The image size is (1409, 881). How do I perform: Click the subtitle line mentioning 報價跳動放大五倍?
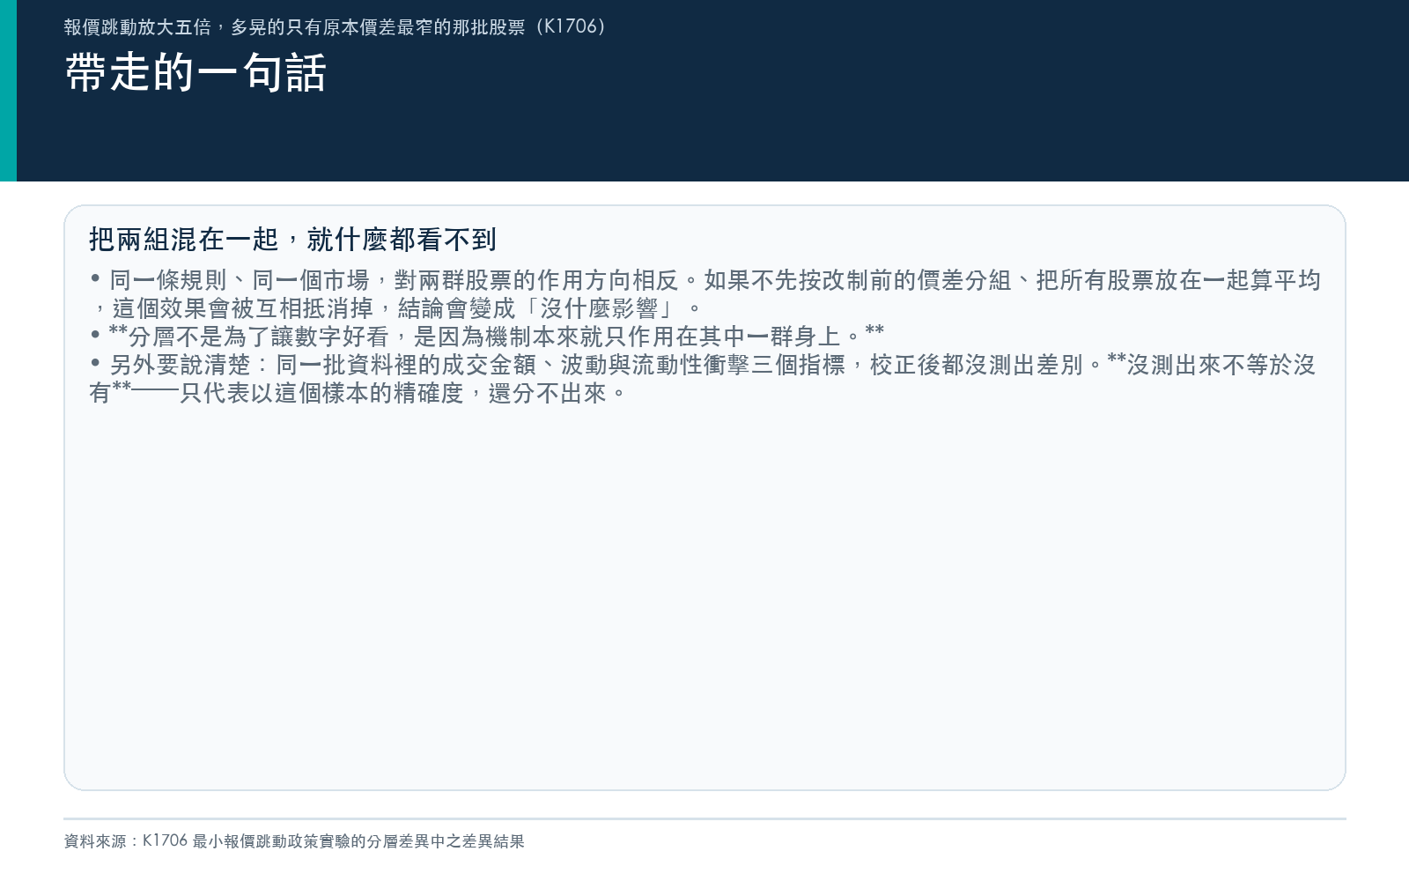[x=336, y=26]
